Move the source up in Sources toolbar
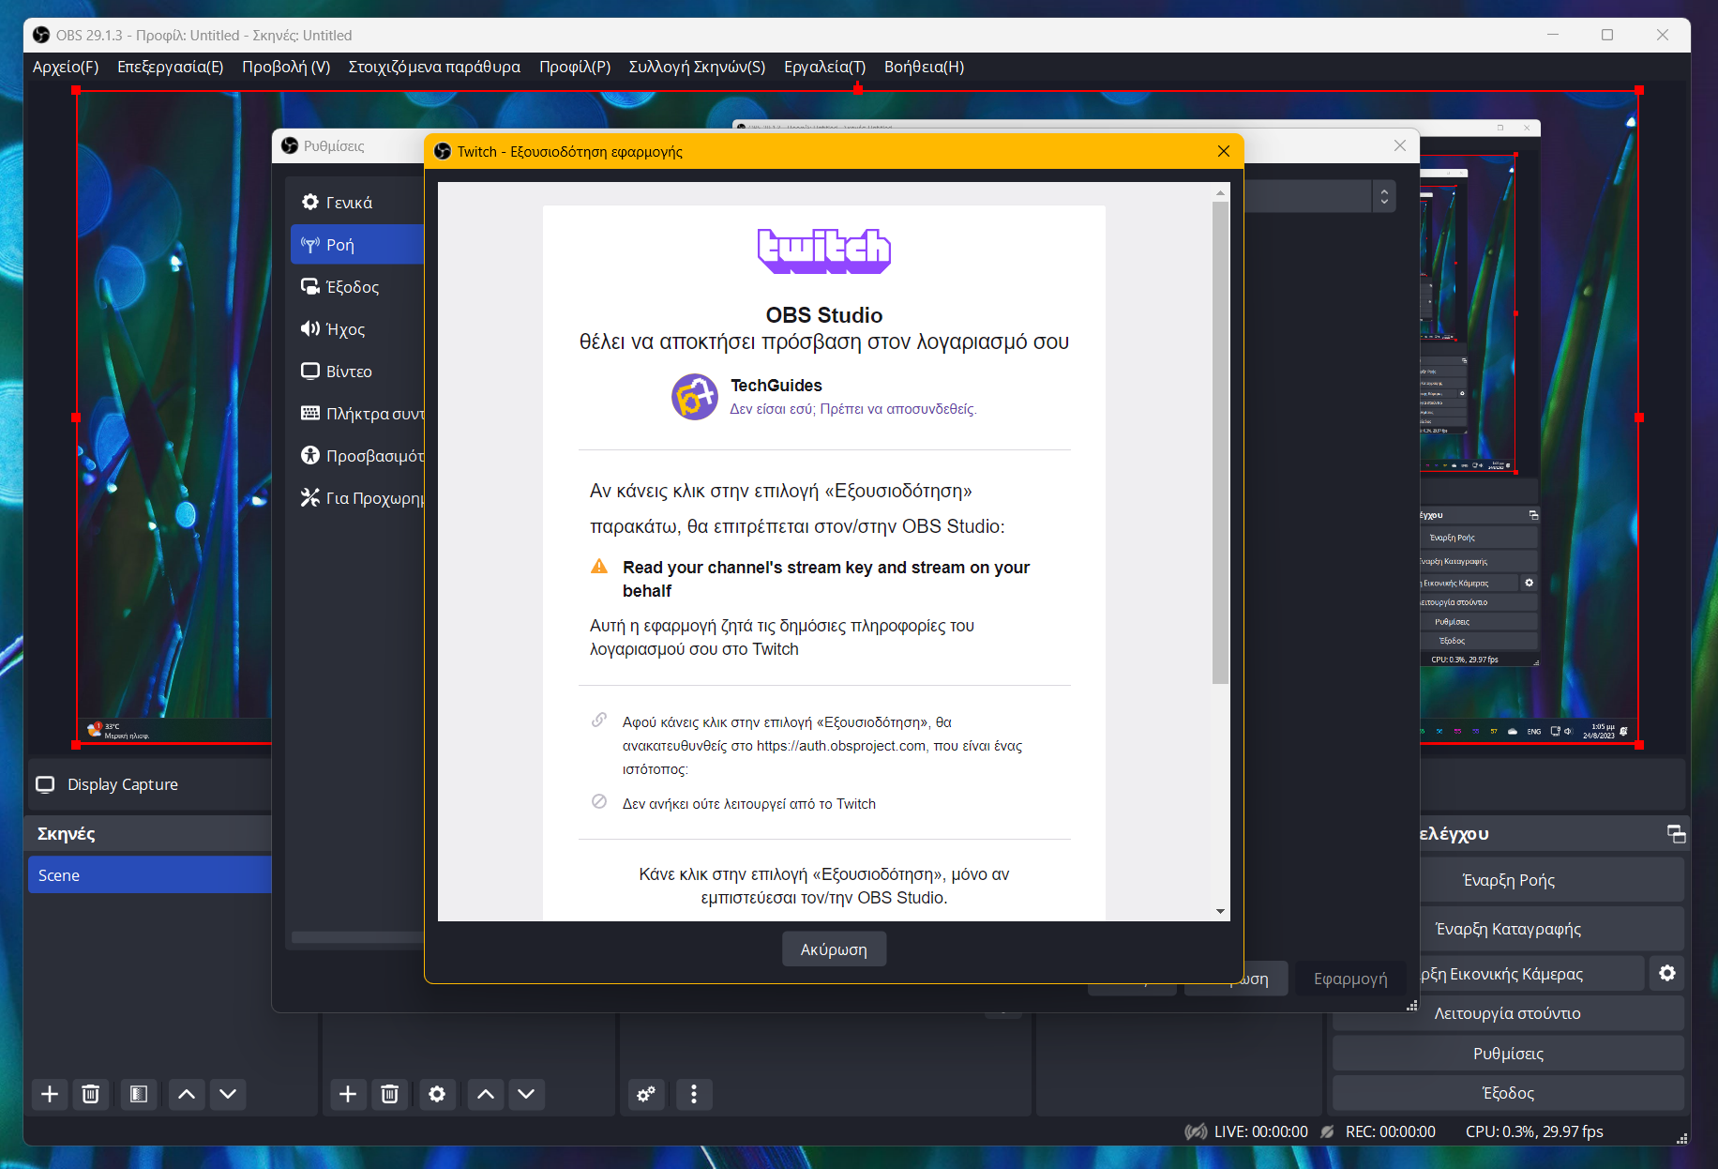Image resolution: width=1718 pixels, height=1169 pixels. pyautogui.click(x=486, y=1094)
